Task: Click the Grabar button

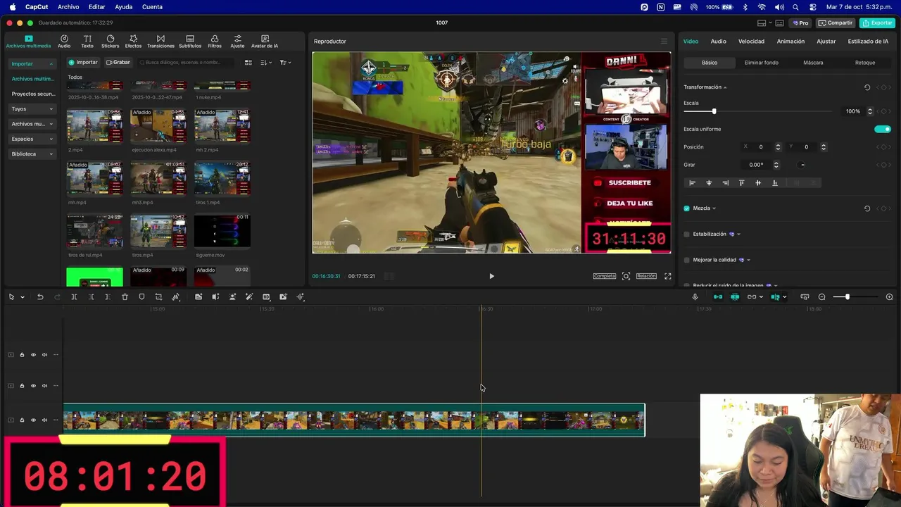Action: coord(118,63)
